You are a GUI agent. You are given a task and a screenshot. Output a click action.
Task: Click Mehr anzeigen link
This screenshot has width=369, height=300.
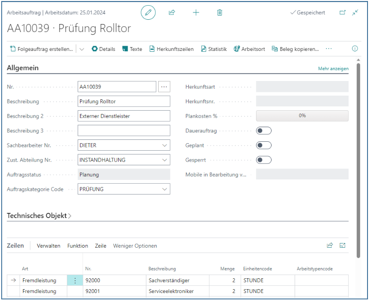[x=333, y=69]
